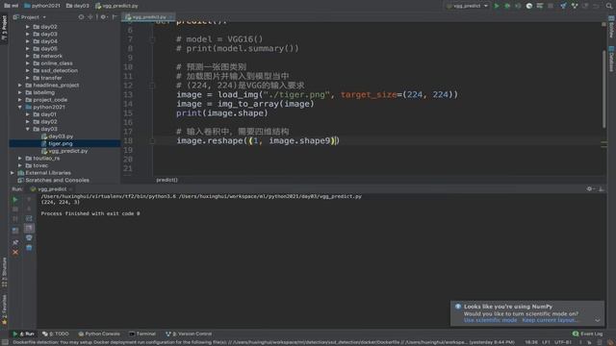Switch to the vgg_predict.py editor tab
Image resolution: width=616 pixels, height=346 pixels.
[x=148, y=17]
